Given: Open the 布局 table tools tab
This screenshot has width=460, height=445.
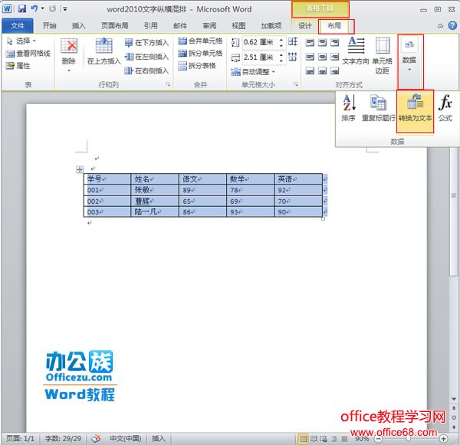Looking at the screenshot, I should pos(334,26).
